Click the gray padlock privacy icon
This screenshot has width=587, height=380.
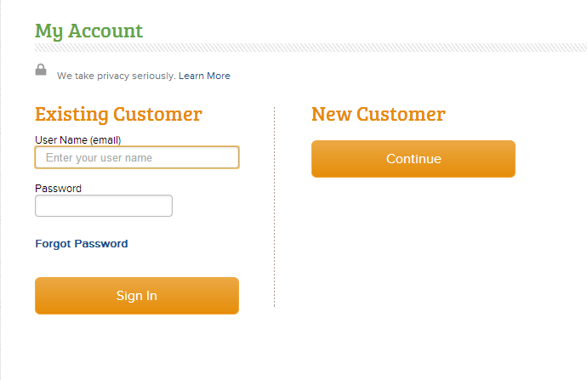tap(41, 70)
